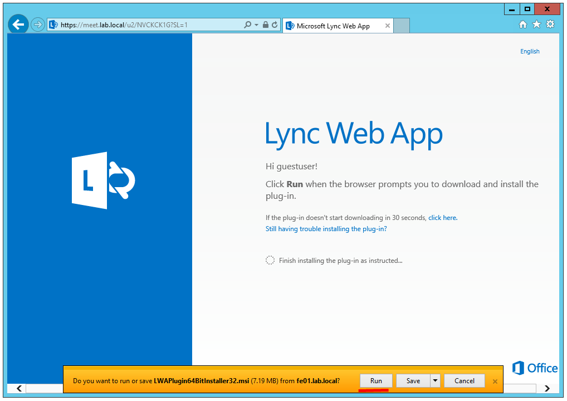
Task: Click the Save button in download bar
Action: tap(413, 381)
